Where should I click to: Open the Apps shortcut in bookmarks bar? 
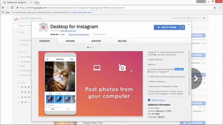tap(6, 12)
